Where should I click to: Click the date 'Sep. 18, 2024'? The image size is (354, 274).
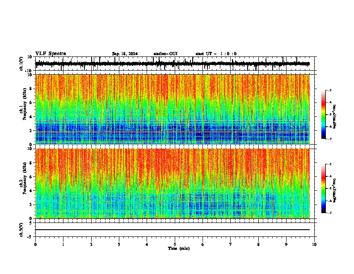point(125,54)
